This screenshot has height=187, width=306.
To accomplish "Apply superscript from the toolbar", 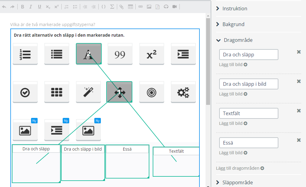I will point(56,7).
